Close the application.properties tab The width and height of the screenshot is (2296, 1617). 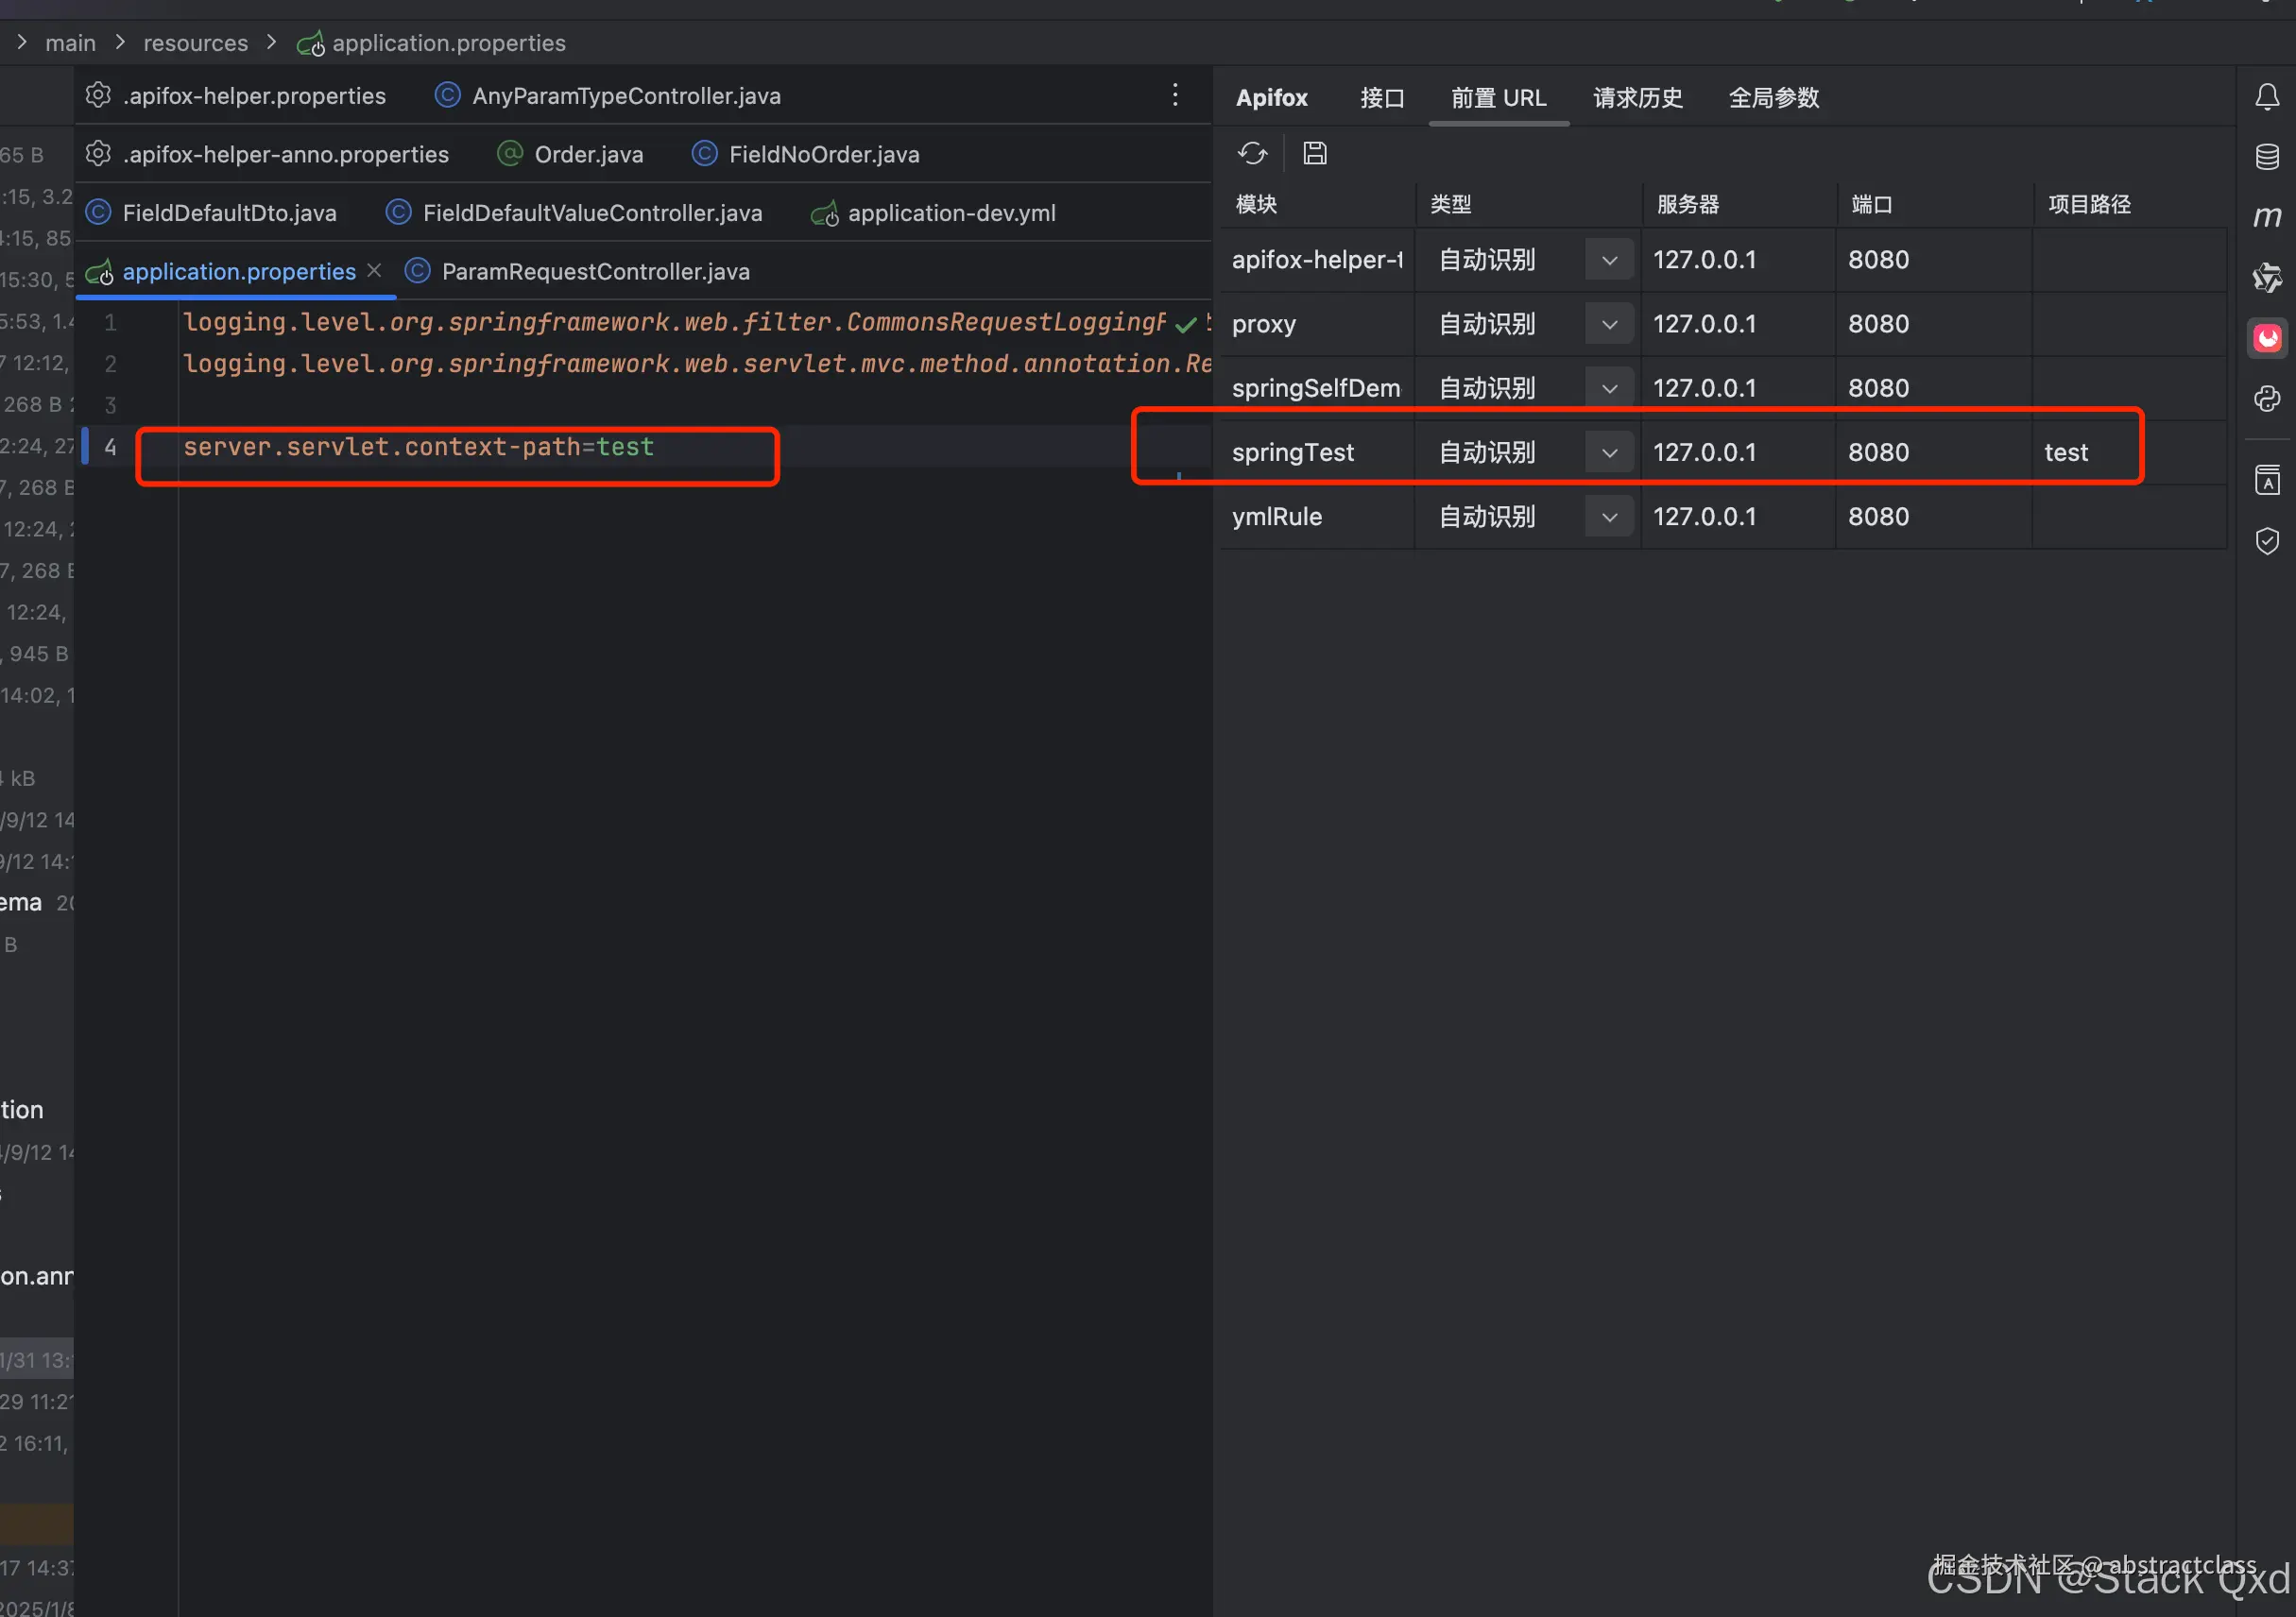(374, 271)
